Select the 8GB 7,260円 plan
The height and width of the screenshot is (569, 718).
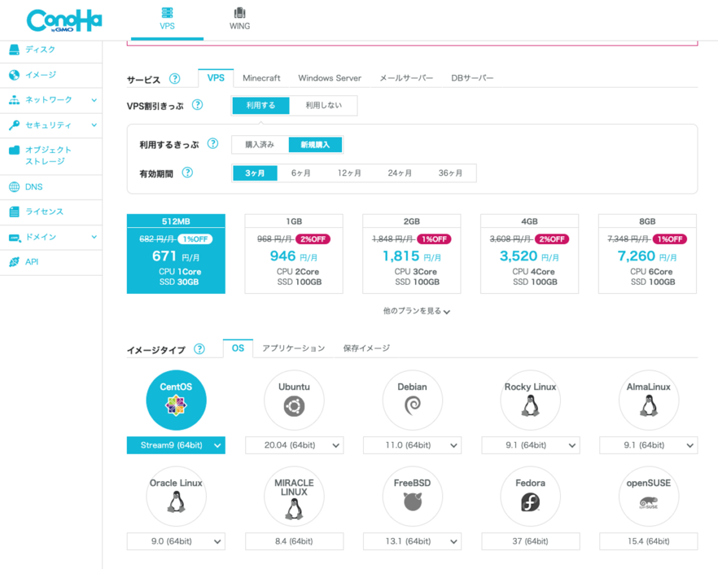click(x=647, y=254)
